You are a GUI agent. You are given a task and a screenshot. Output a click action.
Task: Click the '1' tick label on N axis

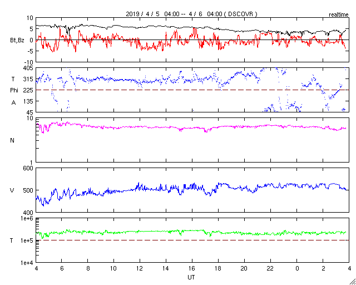tap(32, 163)
